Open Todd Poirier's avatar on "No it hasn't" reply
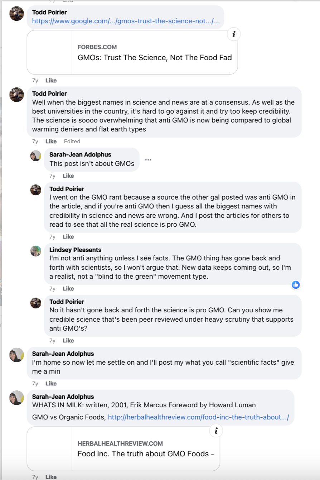This screenshot has height=480, width=320. 35,303
